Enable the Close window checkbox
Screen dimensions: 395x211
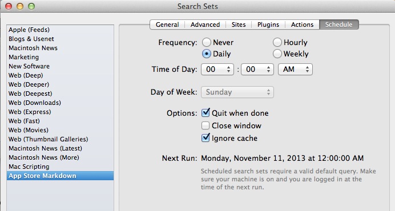pyautogui.click(x=205, y=125)
